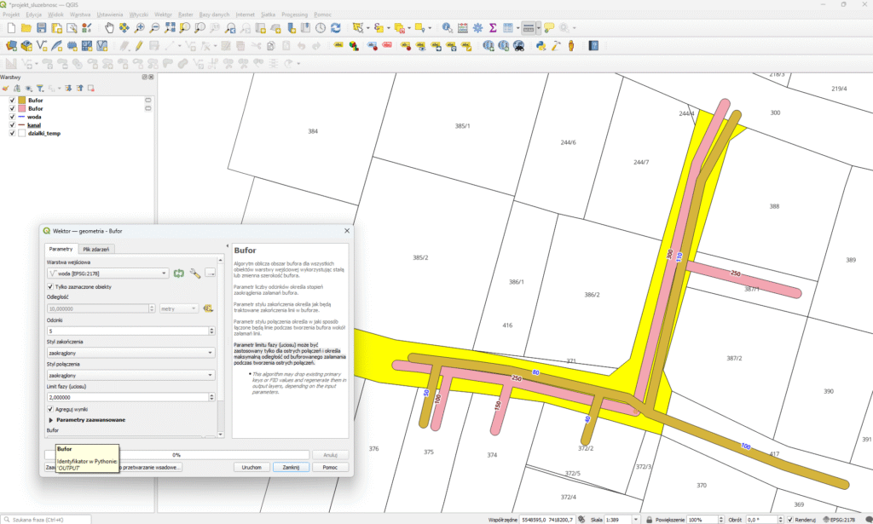Screen dimensions: 873x524
Task: Expand 'Parametry zaawansowane' section
Action: (51, 420)
